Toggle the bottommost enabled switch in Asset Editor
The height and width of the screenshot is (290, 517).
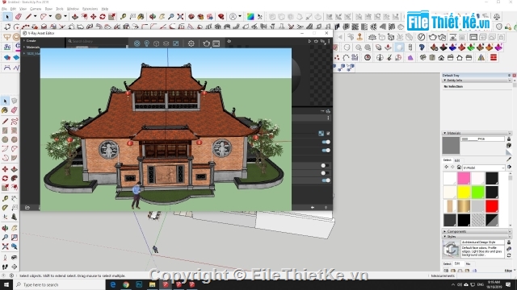(326, 180)
